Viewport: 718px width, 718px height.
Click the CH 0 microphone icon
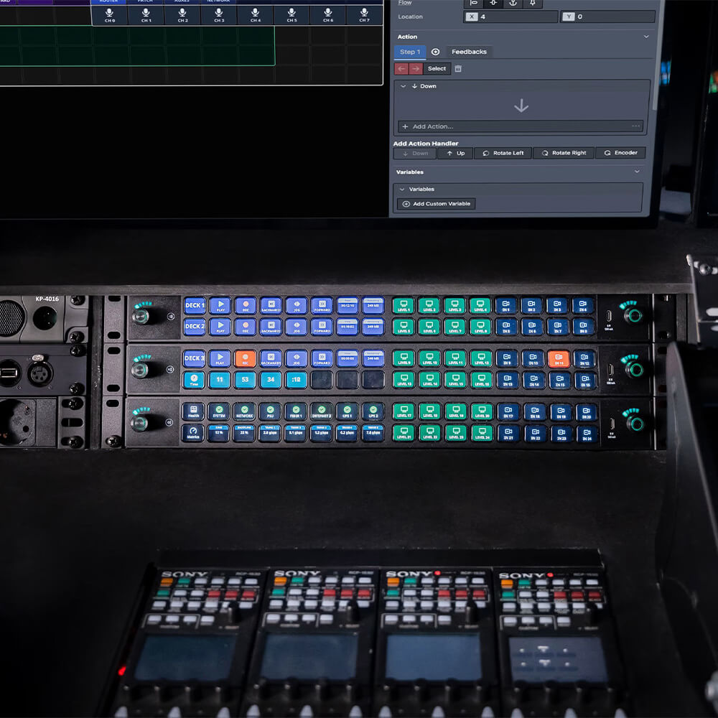pyautogui.click(x=109, y=14)
